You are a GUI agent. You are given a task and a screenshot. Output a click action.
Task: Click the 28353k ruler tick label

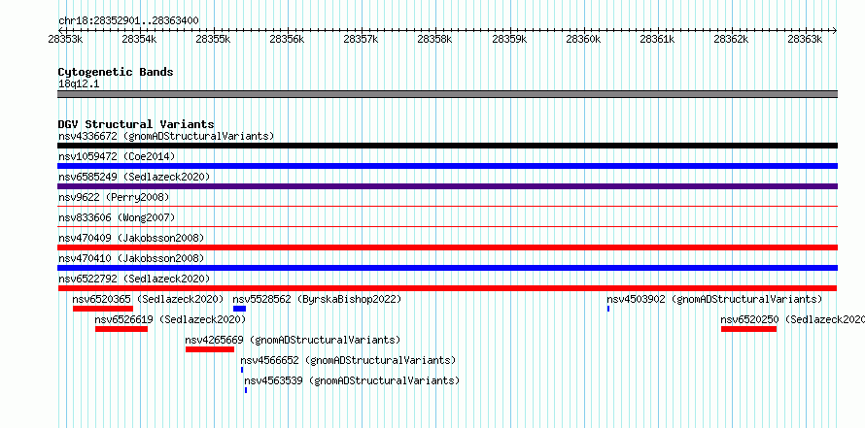point(65,39)
